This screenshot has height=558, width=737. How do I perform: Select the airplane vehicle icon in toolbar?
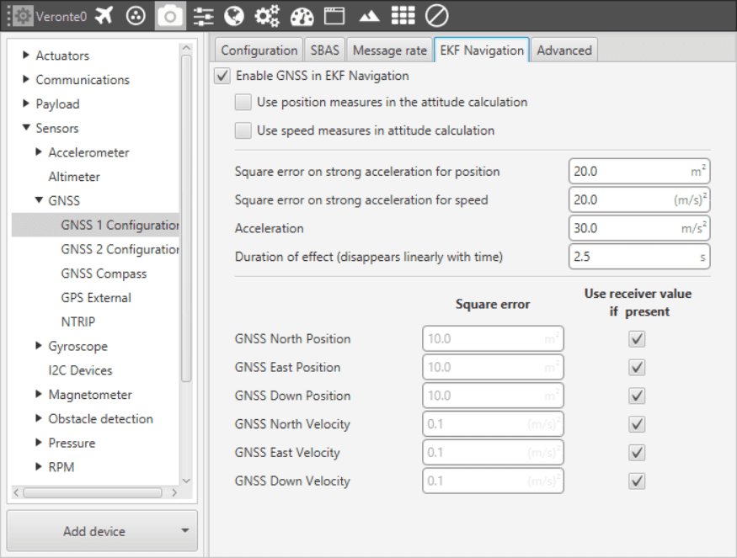coord(104,16)
